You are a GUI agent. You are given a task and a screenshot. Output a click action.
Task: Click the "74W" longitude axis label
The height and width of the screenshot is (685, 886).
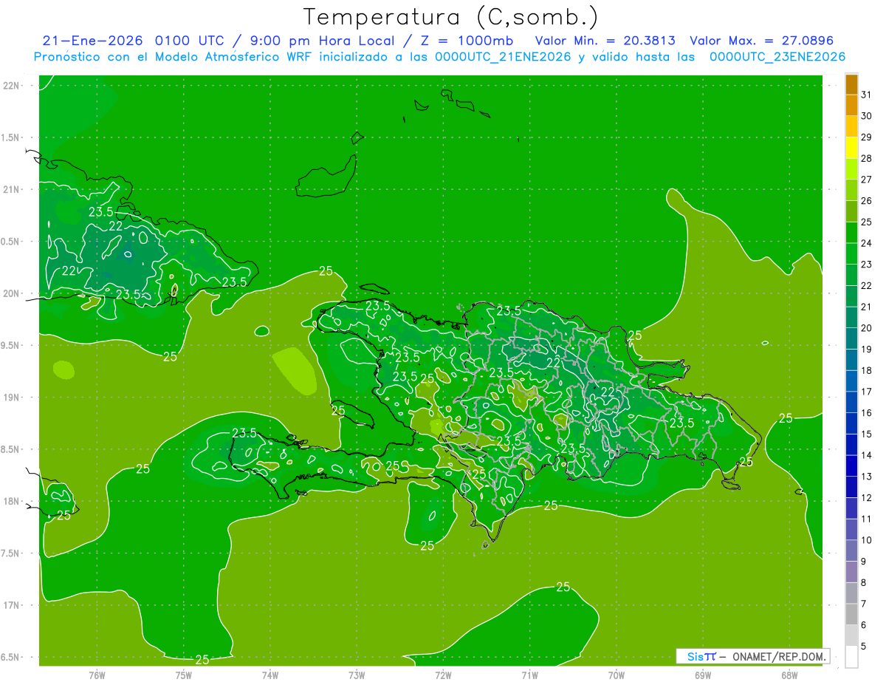(270, 675)
